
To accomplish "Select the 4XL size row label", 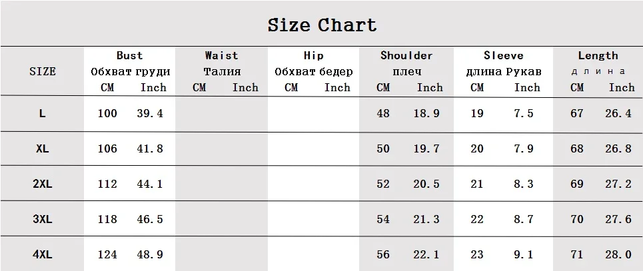I will coord(42,254).
